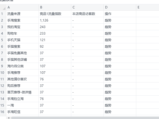This screenshot has height=119, width=159.
Task: Open 趋势 for 一淘 row
Action: pos(108,105)
